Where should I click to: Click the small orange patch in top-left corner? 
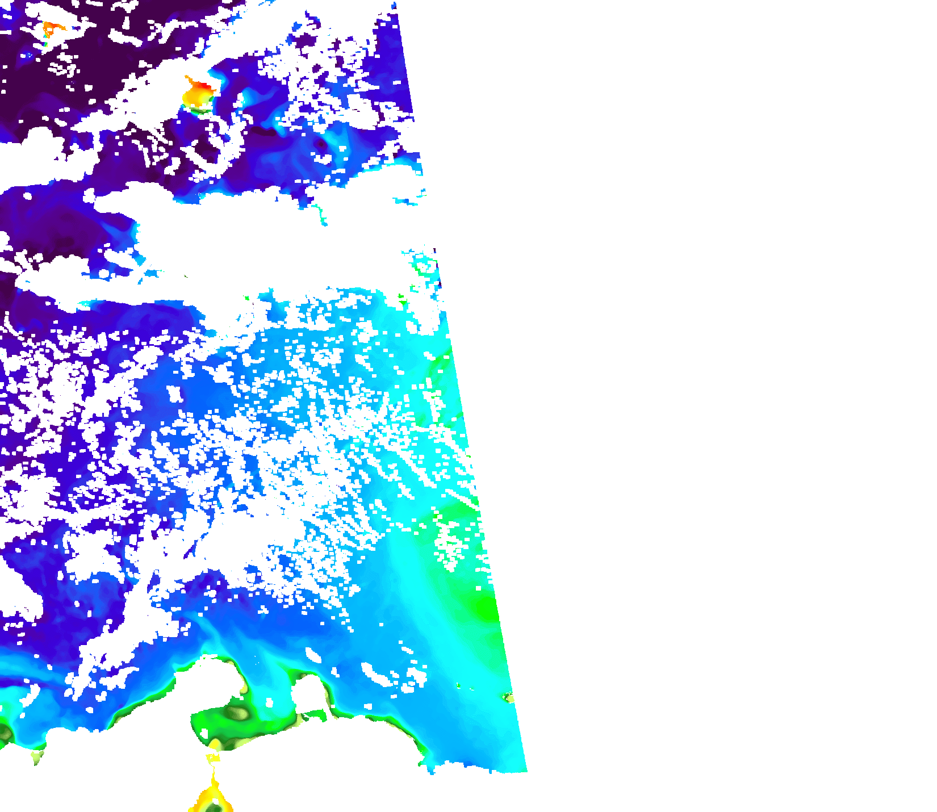coord(51,28)
